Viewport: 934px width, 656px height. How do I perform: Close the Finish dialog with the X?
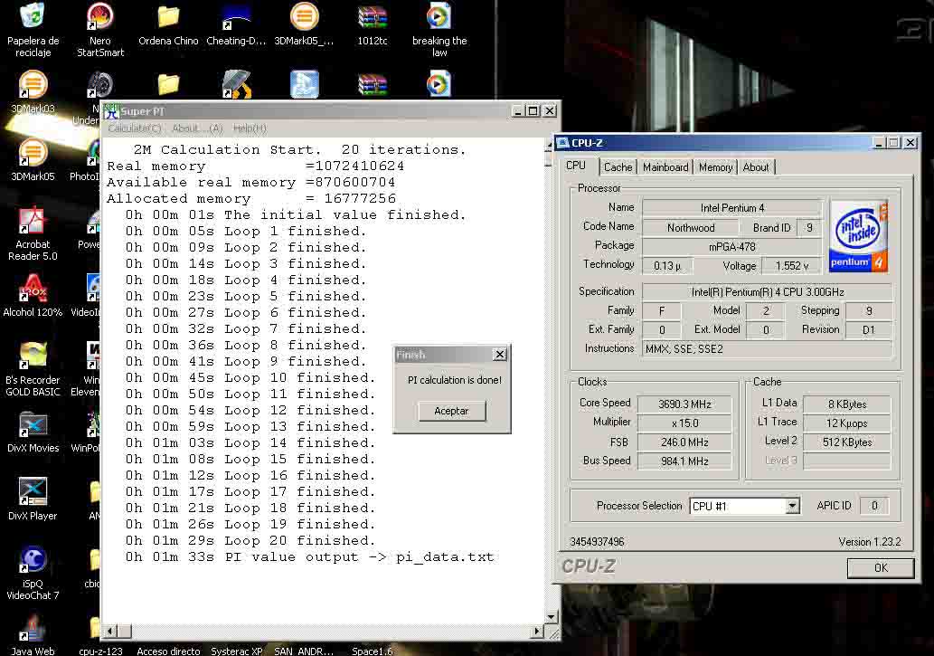[x=499, y=355]
